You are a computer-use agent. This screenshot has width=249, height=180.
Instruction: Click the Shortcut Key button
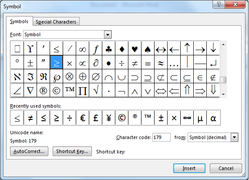72,151
